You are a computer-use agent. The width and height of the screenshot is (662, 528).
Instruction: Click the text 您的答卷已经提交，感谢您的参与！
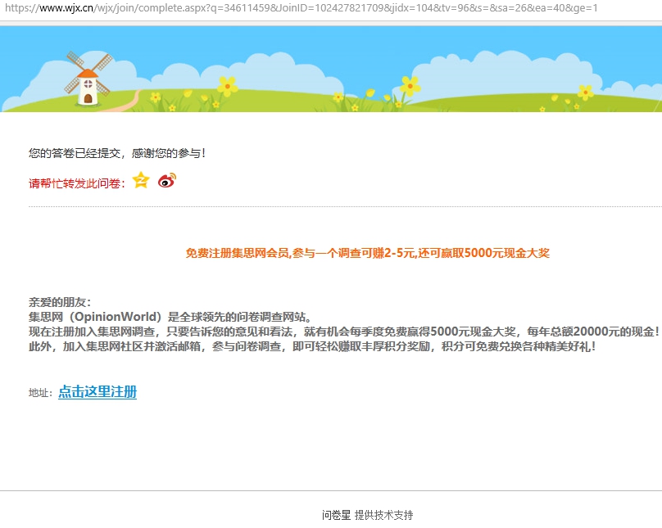pyautogui.click(x=117, y=153)
